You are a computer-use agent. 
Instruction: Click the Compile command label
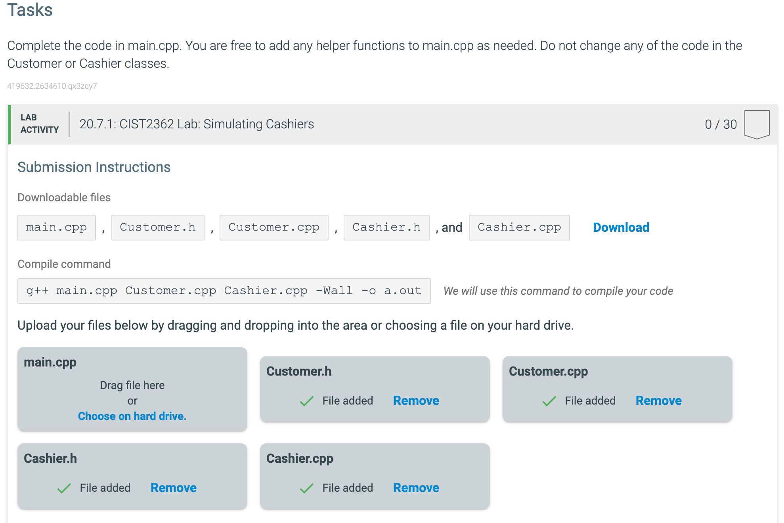coord(64,264)
